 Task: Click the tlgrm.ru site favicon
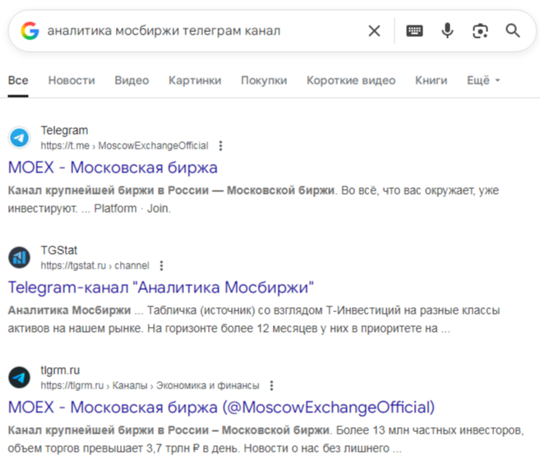(x=19, y=378)
